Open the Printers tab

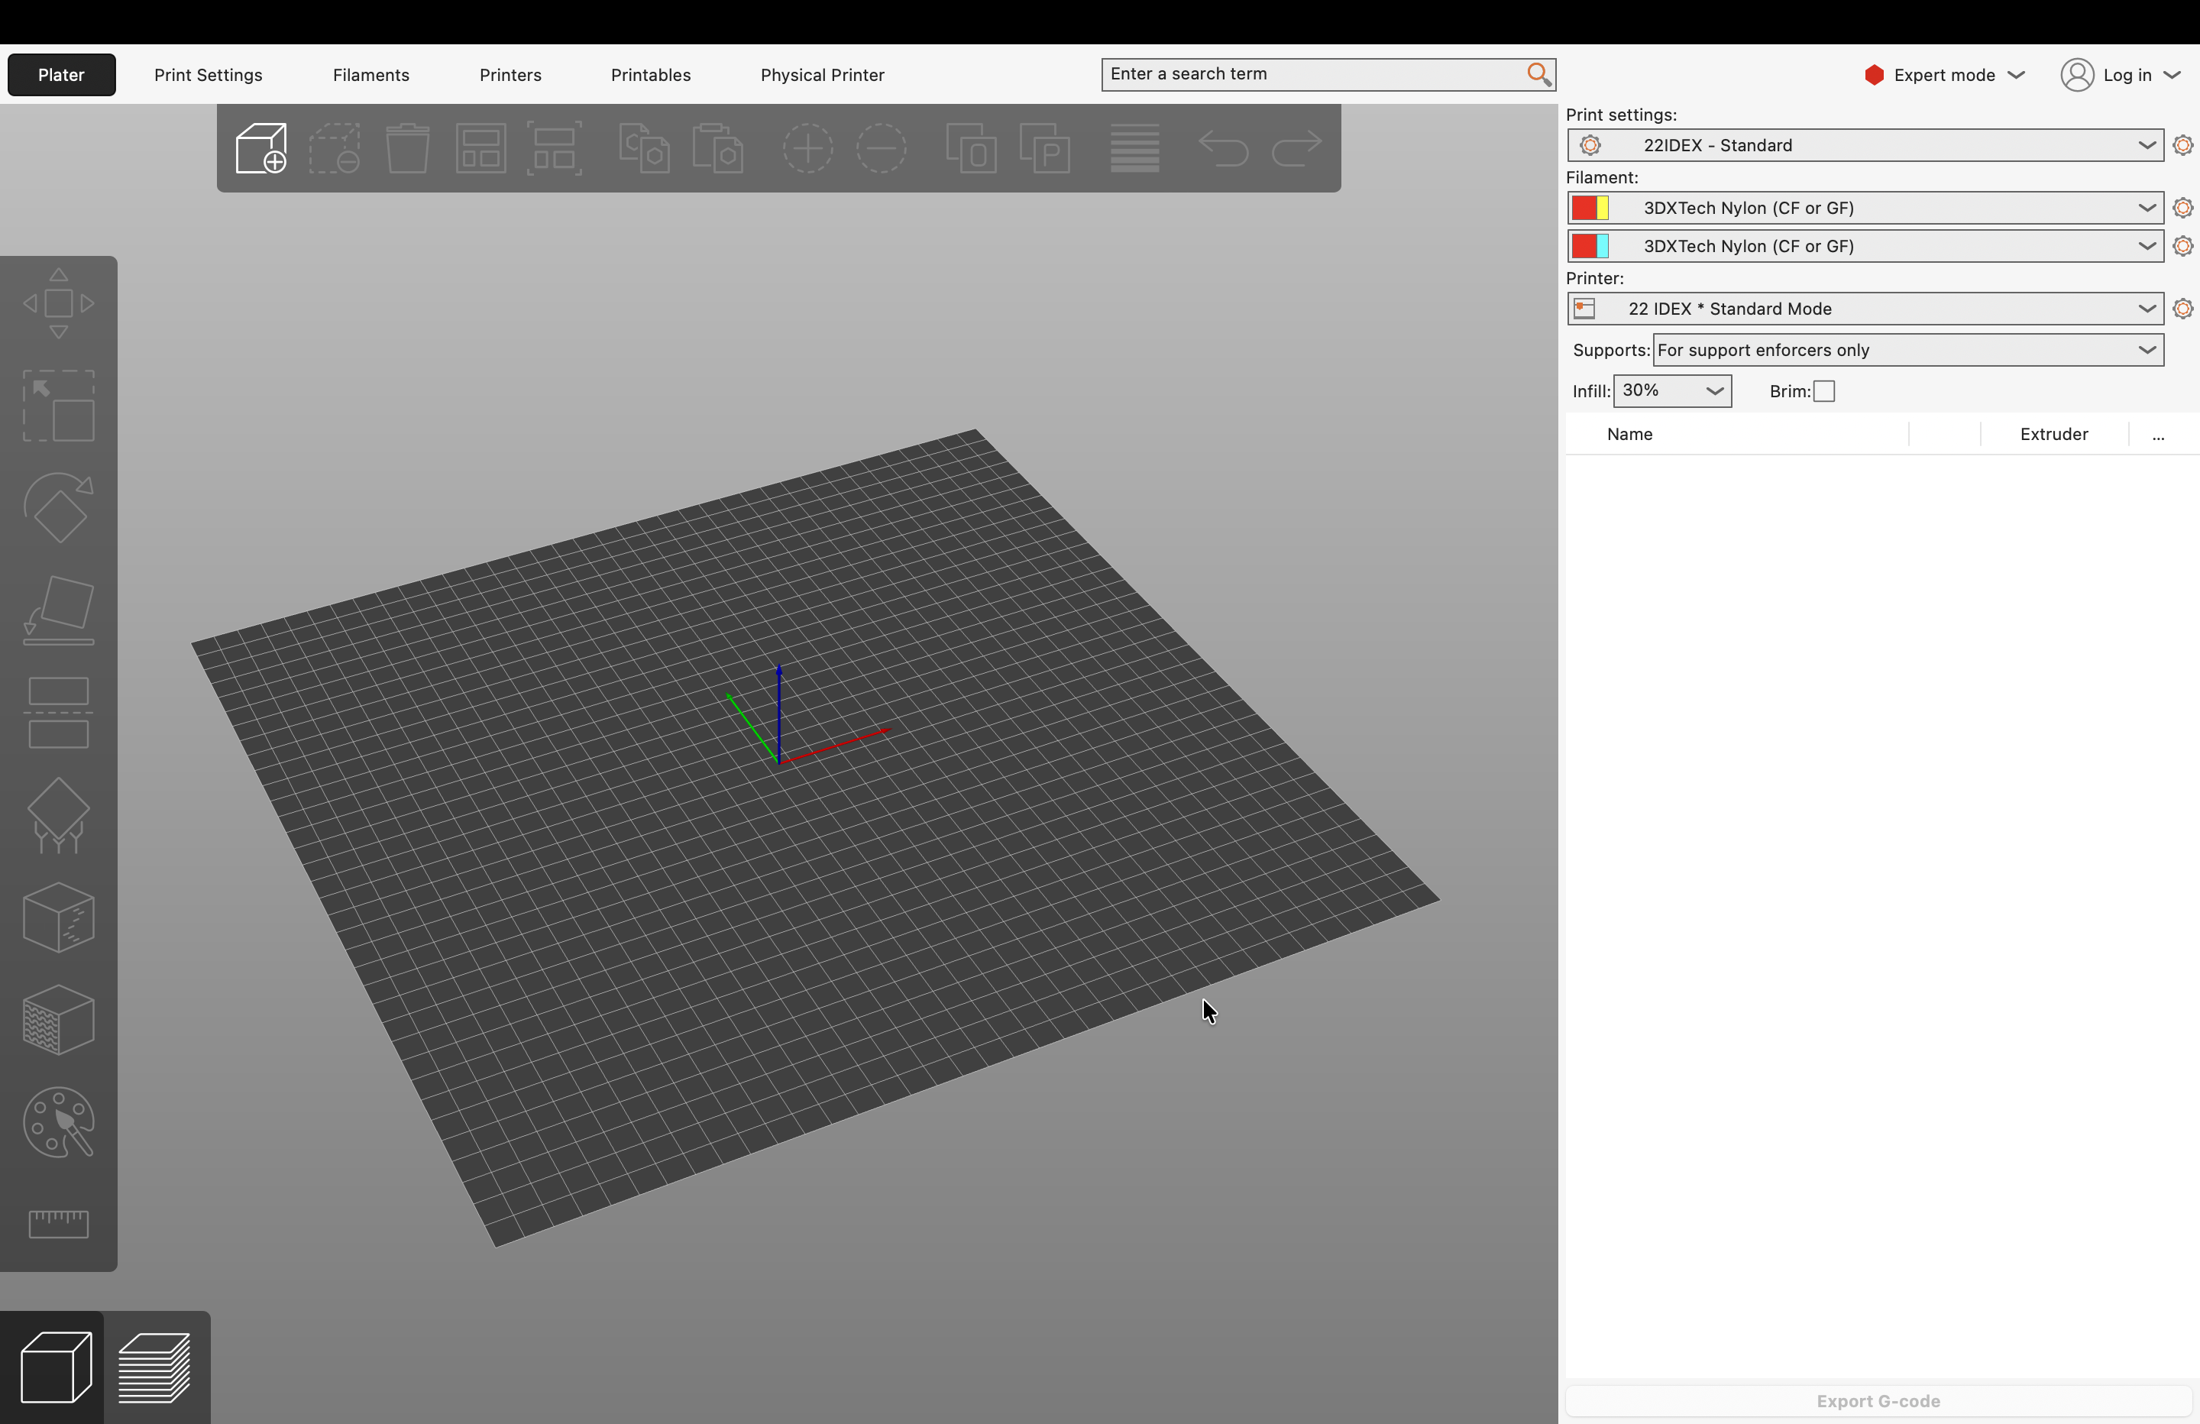510,75
